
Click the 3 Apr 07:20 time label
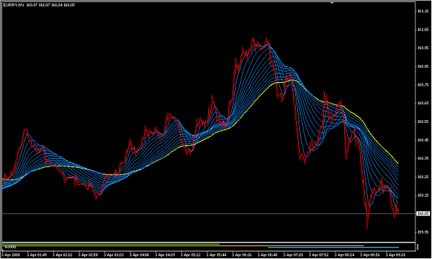(x=293, y=255)
